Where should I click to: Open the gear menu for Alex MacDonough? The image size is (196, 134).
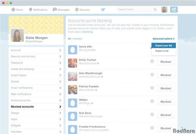coord(152,75)
